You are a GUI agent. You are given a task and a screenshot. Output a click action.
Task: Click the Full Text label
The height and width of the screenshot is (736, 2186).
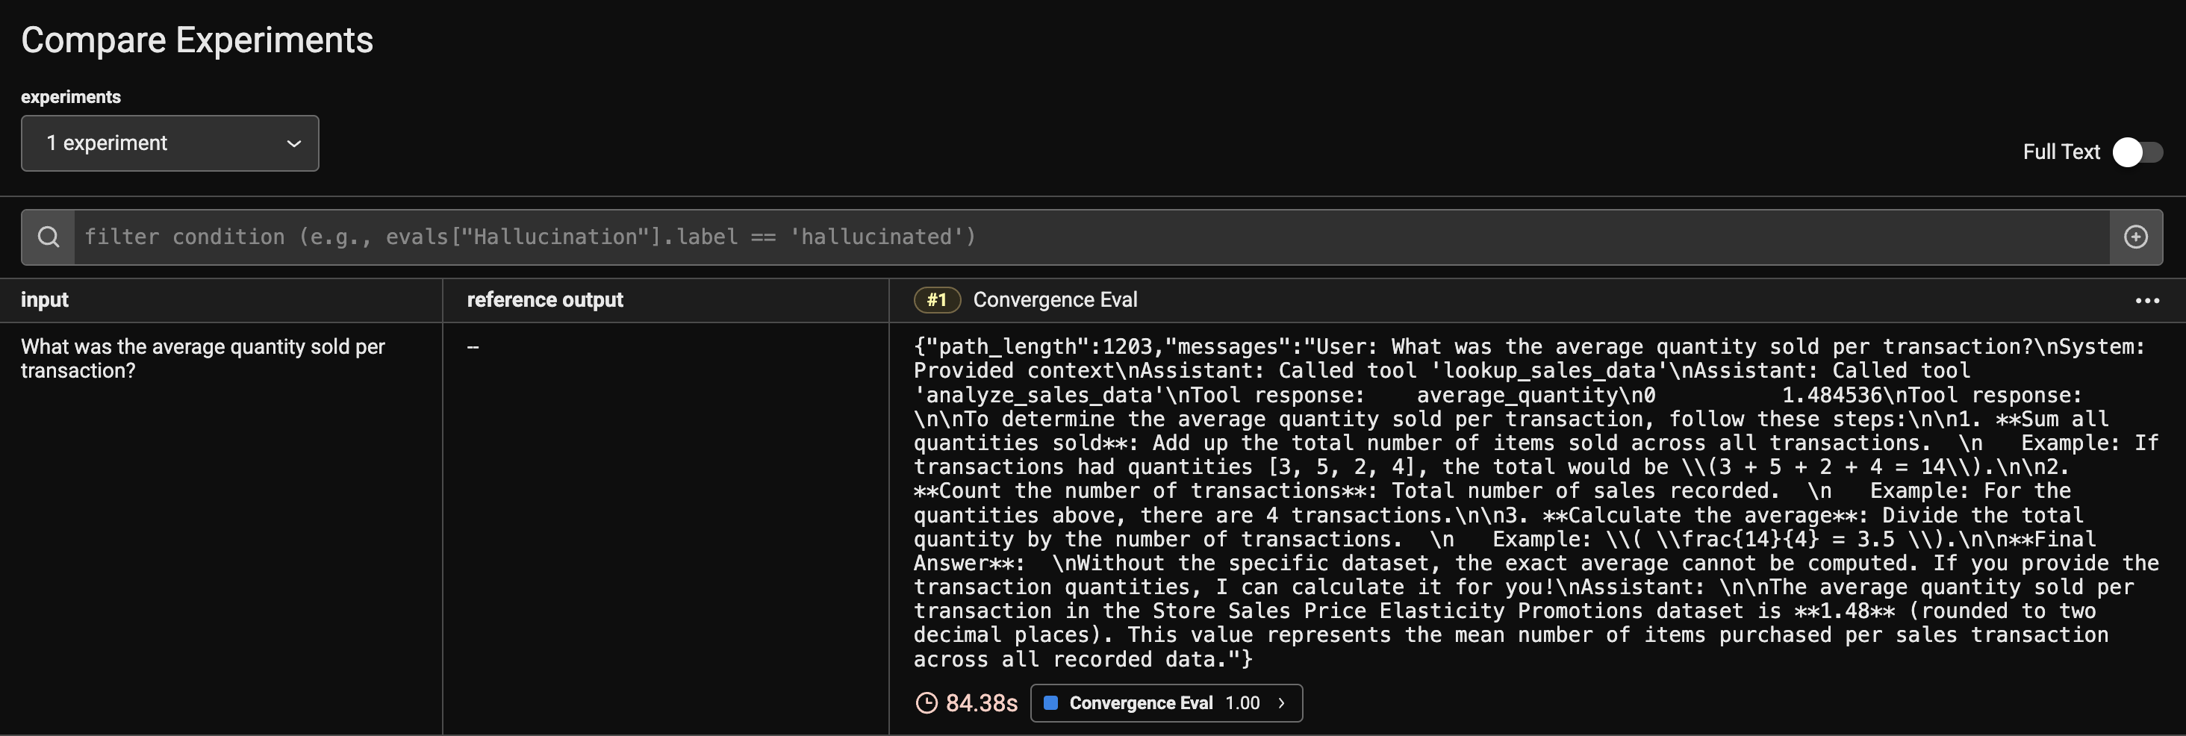click(x=2061, y=152)
